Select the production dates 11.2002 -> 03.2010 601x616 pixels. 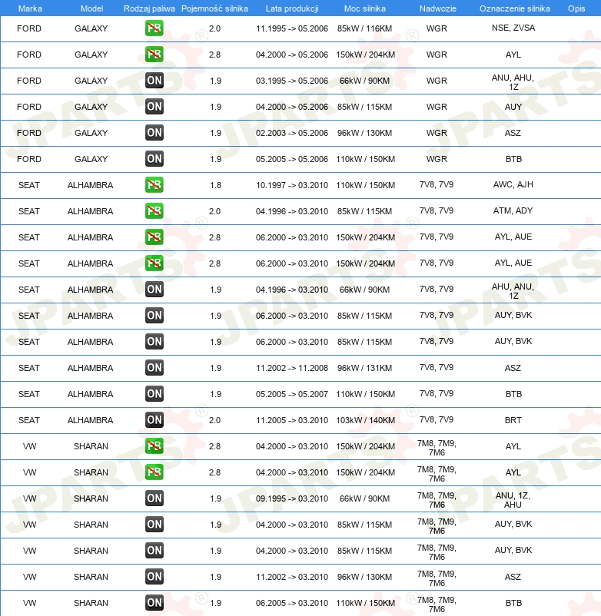[x=292, y=577]
